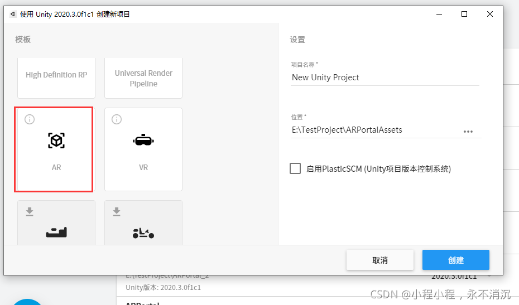The image size is (519, 305).
Task: Click download arrow on platformer template
Action: (x=30, y=212)
